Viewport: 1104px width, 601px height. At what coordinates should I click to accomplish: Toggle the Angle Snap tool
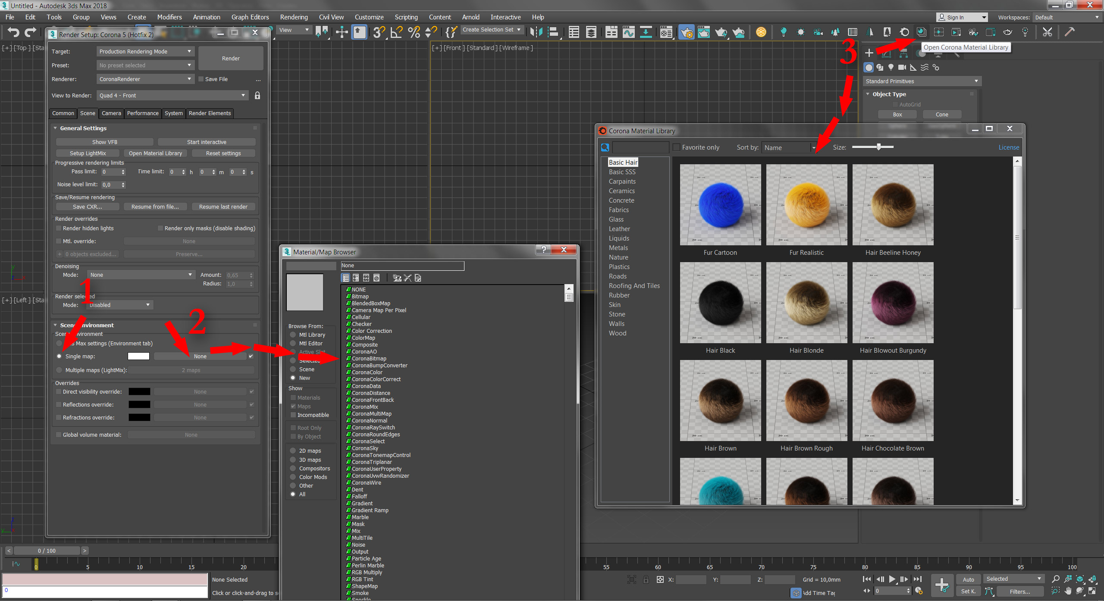pyautogui.click(x=397, y=32)
